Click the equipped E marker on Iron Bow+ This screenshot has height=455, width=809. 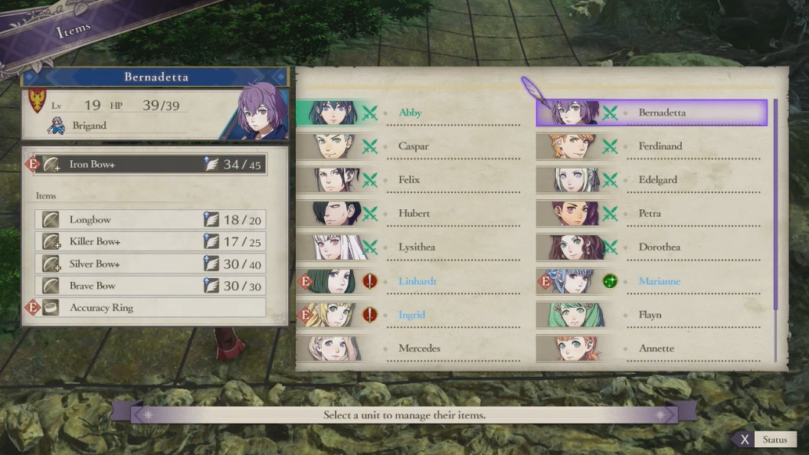tap(32, 164)
